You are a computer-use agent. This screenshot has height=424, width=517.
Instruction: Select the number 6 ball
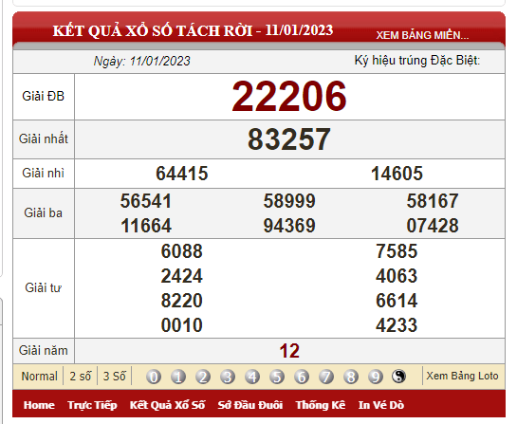click(x=302, y=377)
